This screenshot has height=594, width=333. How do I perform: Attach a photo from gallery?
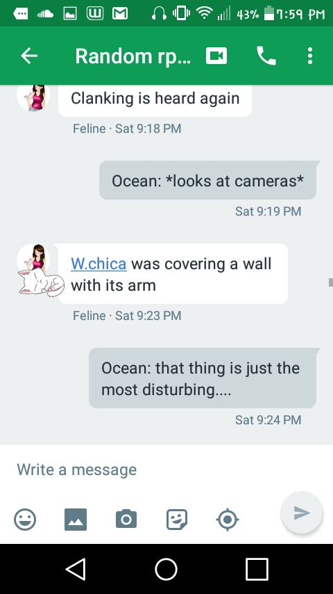[76, 520]
